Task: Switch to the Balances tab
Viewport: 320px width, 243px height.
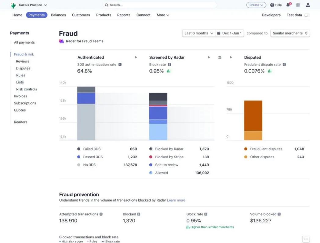Action: [x=58, y=15]
